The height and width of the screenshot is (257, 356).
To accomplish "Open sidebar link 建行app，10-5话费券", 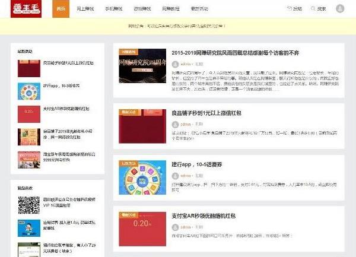I will 61,85.
